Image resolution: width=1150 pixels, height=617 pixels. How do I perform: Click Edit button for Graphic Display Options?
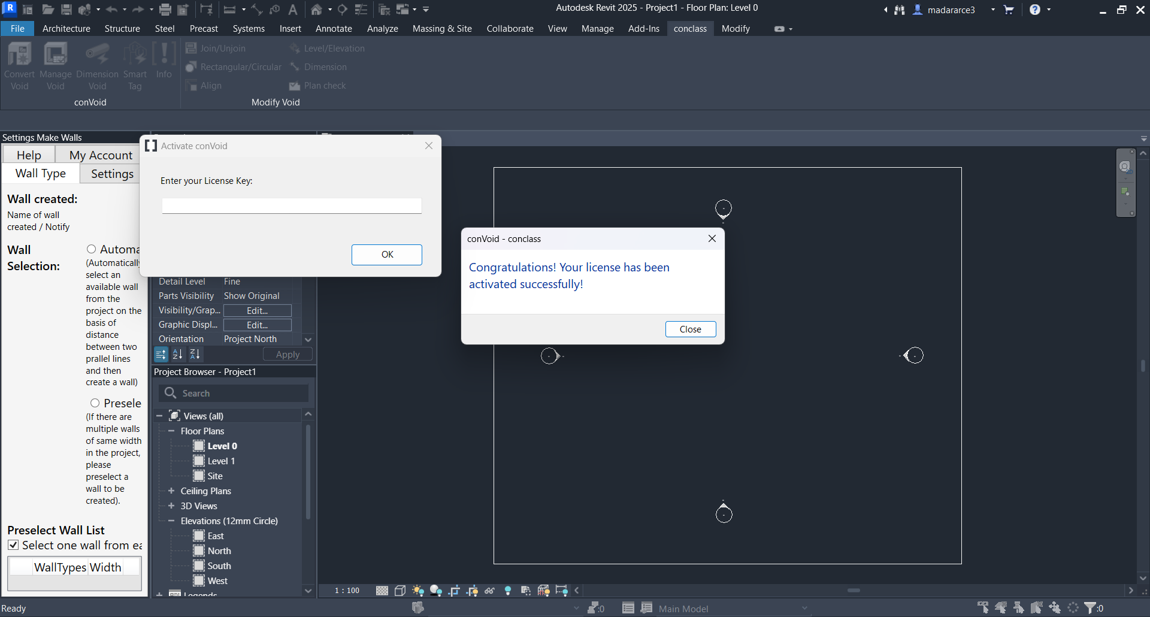tap(258, 325)
